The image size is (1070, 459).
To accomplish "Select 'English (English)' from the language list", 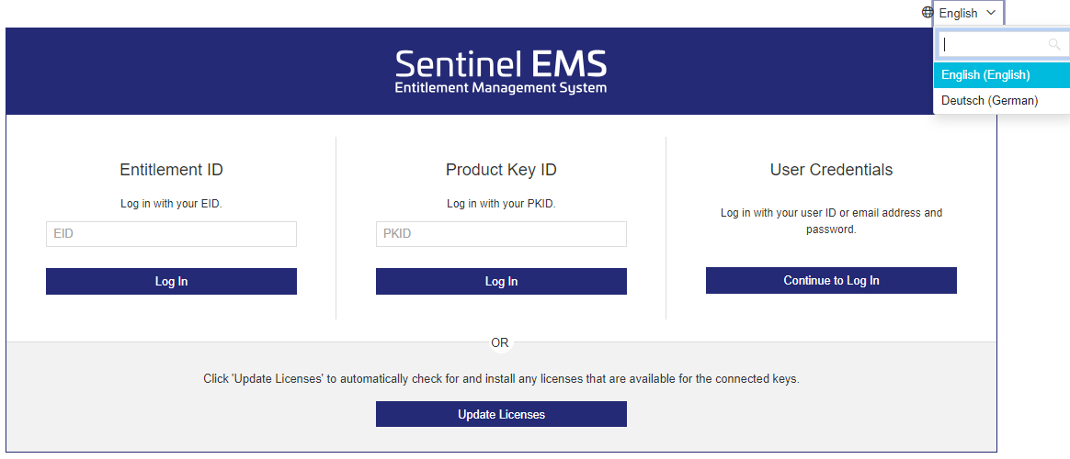I will tap(985, 75).
